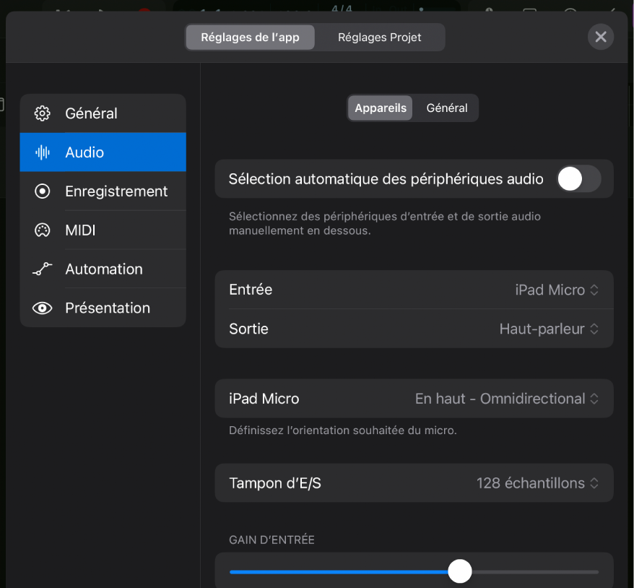The height and width of the screenshot is (588, 634).
Task: Click the waveform icon for Audio settings
Action: (x=43, y=152)
